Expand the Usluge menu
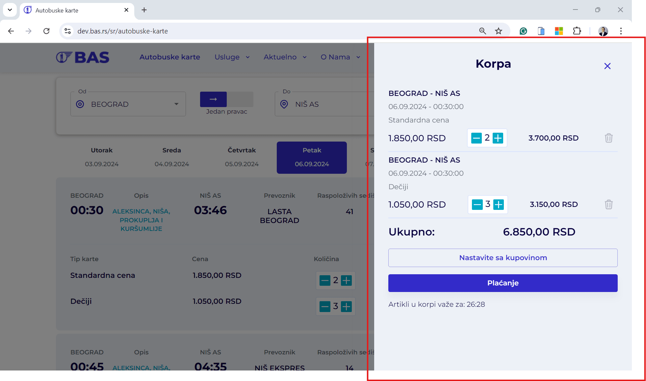 [x=232, y=57]
